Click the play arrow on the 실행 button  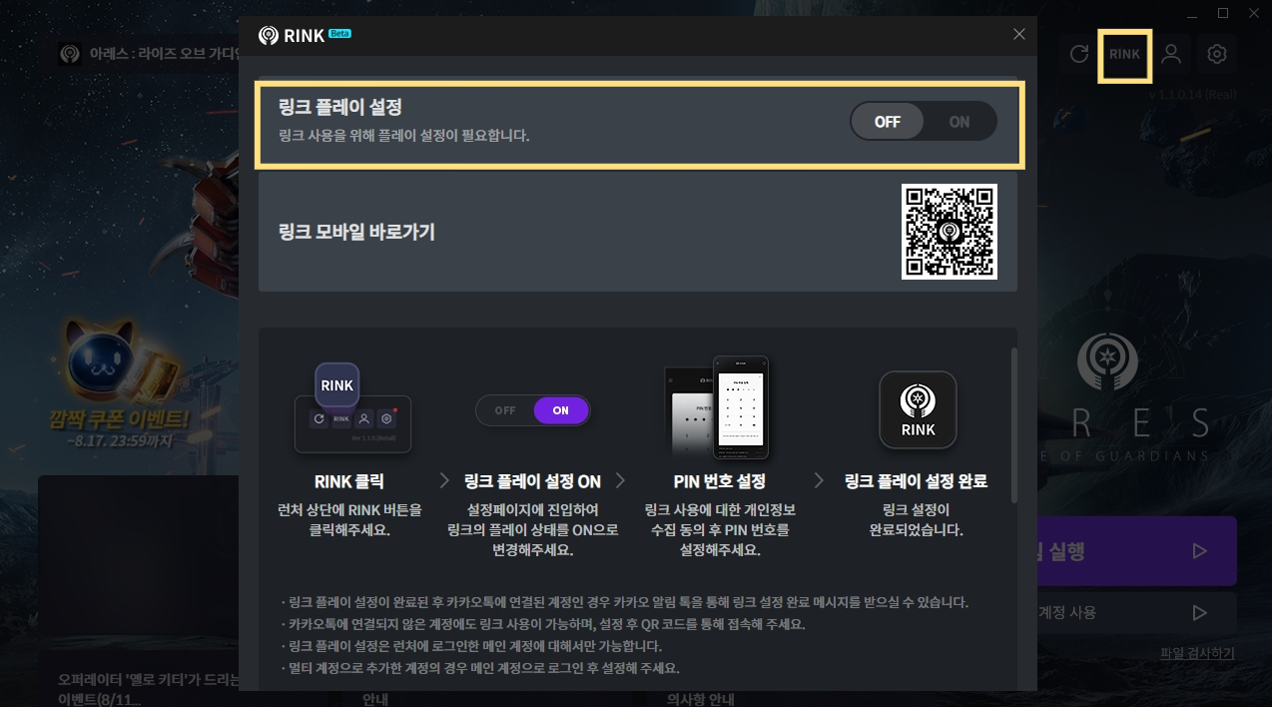tap(1200, 551)
